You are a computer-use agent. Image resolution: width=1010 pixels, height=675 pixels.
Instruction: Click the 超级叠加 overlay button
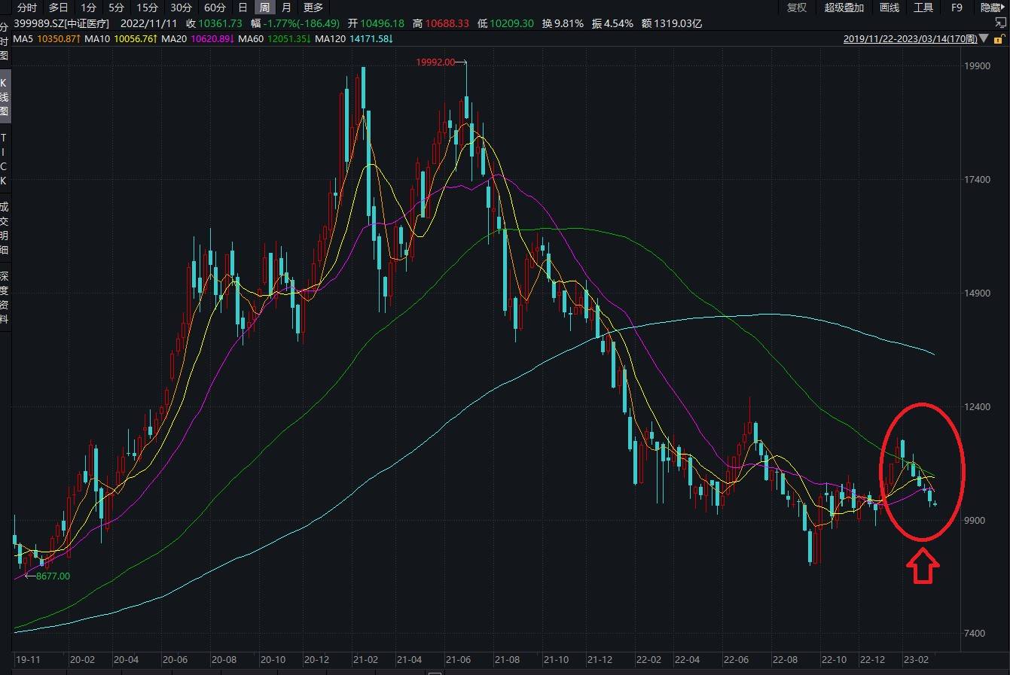843,8
